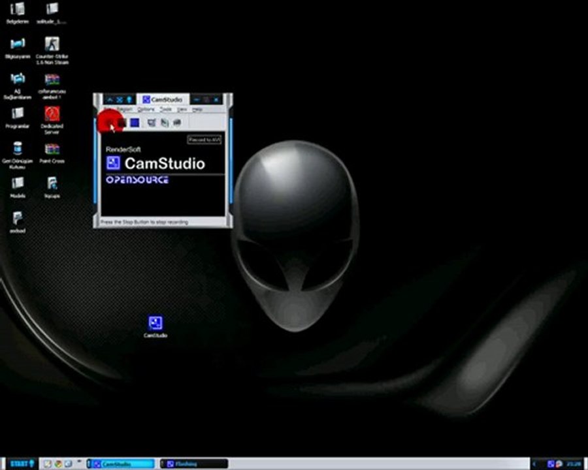
Task: Open the View menu in CamStudio
Action: click(182, 110)
